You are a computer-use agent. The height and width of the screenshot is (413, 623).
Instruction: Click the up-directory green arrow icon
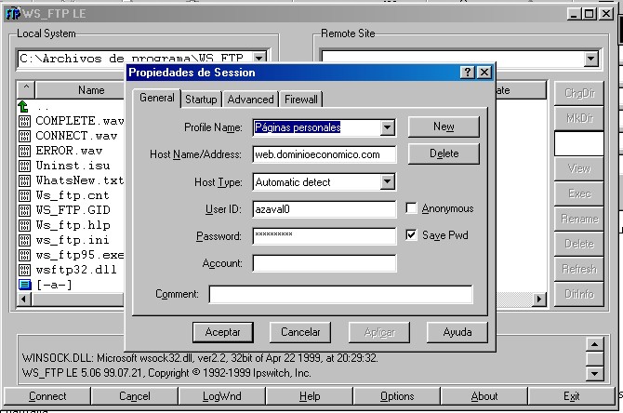(23, 107)
